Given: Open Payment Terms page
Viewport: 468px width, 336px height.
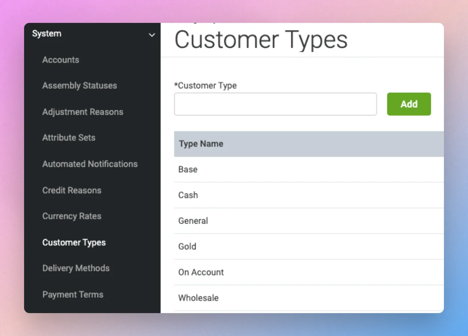Looking at the screenshot, I should (x=72, y=295).
